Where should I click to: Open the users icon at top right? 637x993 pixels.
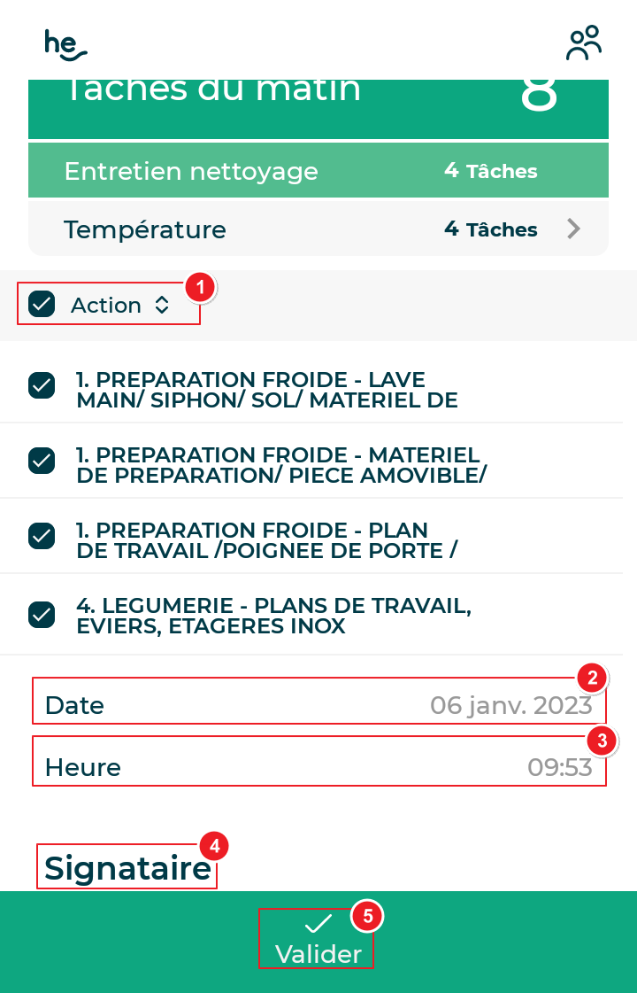pos(584,42)
